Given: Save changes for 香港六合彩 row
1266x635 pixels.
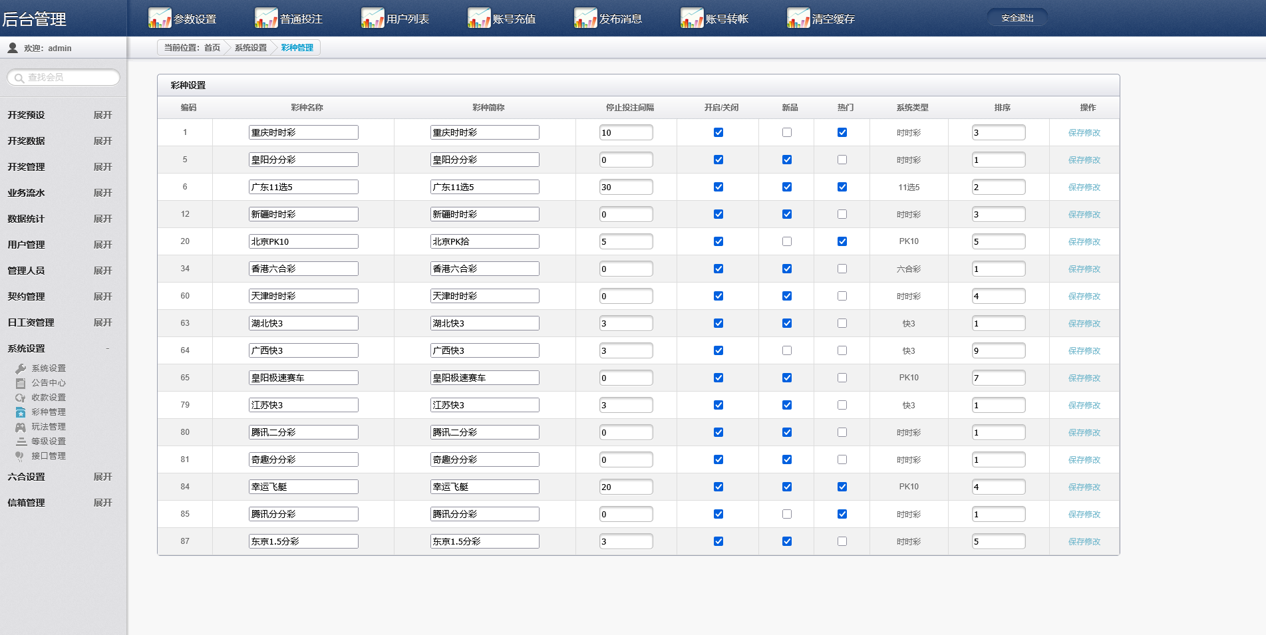Looking at the screenshot, I should pyautogui.click(x=1084, y=269).
